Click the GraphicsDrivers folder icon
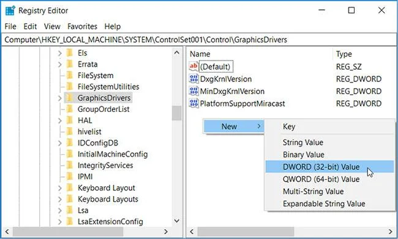This screenshot has height=239, width=398. point(70,98)
